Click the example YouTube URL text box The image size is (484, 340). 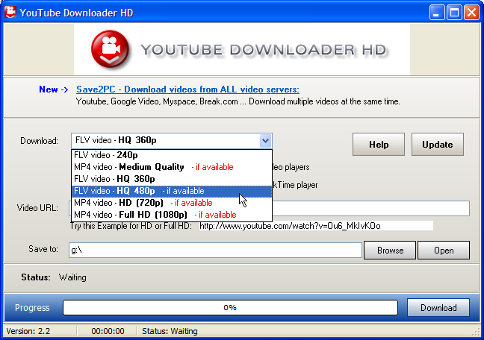(316, 226)
